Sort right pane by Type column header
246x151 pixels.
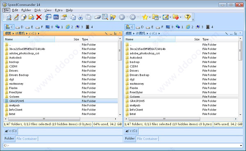(x=220, y=39)
